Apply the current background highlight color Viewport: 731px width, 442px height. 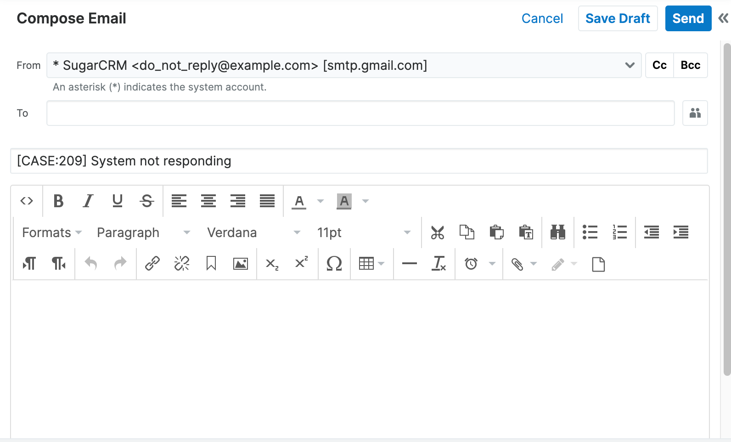(344, 201)
